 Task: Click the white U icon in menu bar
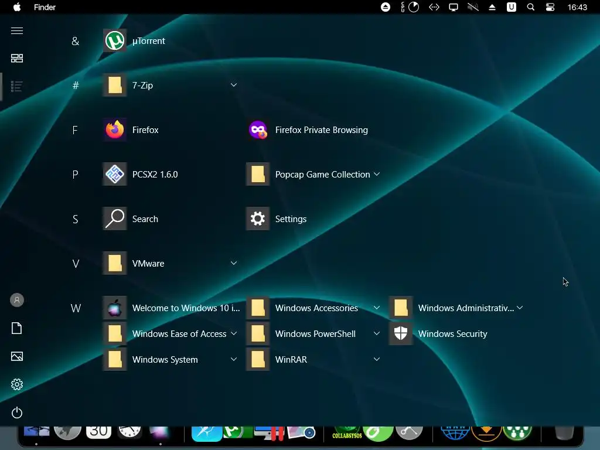tap(512, 7)
